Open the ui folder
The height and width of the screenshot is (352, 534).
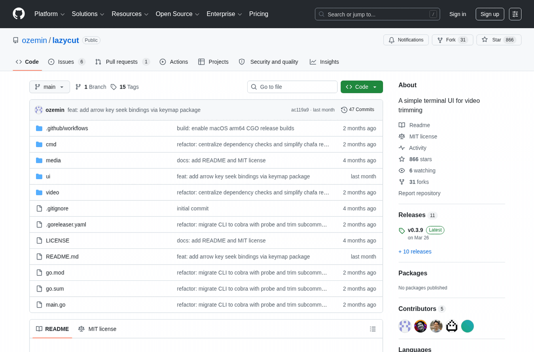[48, 176]
